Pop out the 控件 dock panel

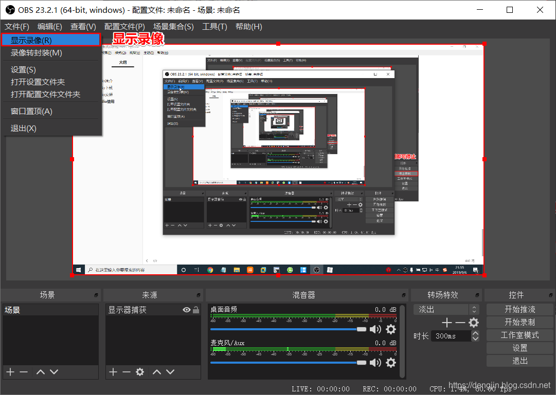tap(551, 295)
